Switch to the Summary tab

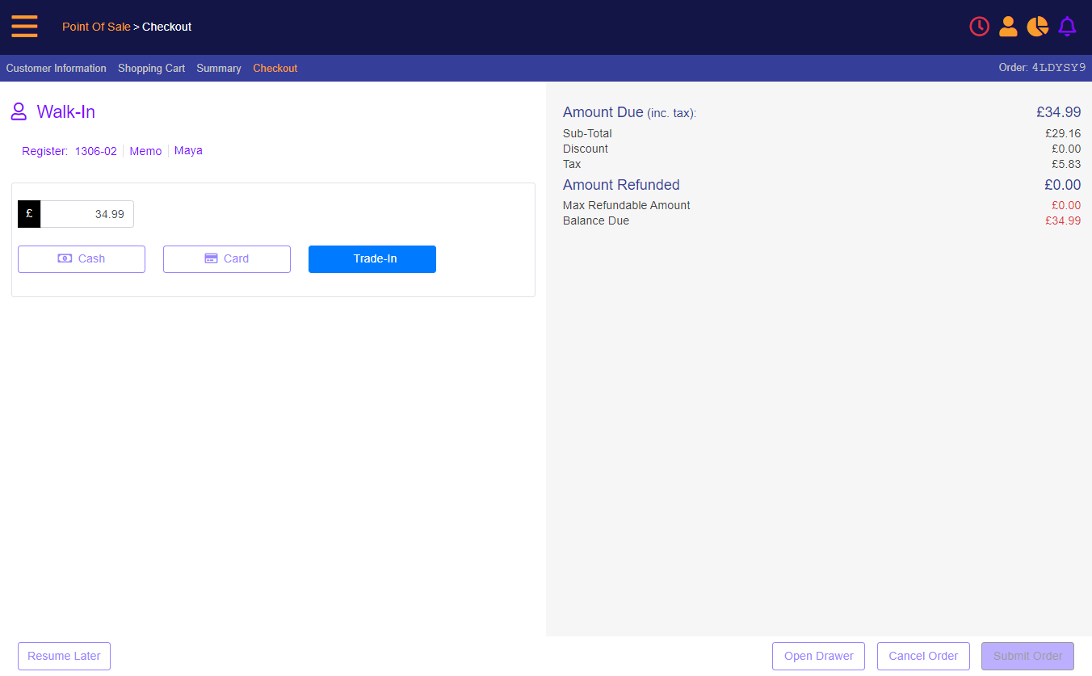tap(219, 69)
